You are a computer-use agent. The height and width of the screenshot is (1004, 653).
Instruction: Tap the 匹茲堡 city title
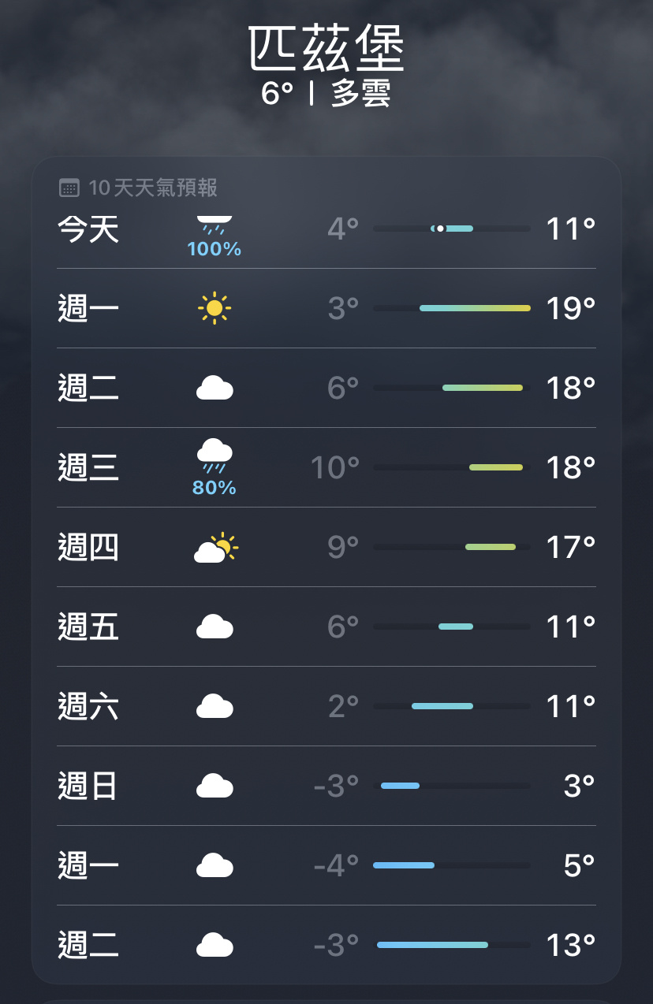coord(326,49)
